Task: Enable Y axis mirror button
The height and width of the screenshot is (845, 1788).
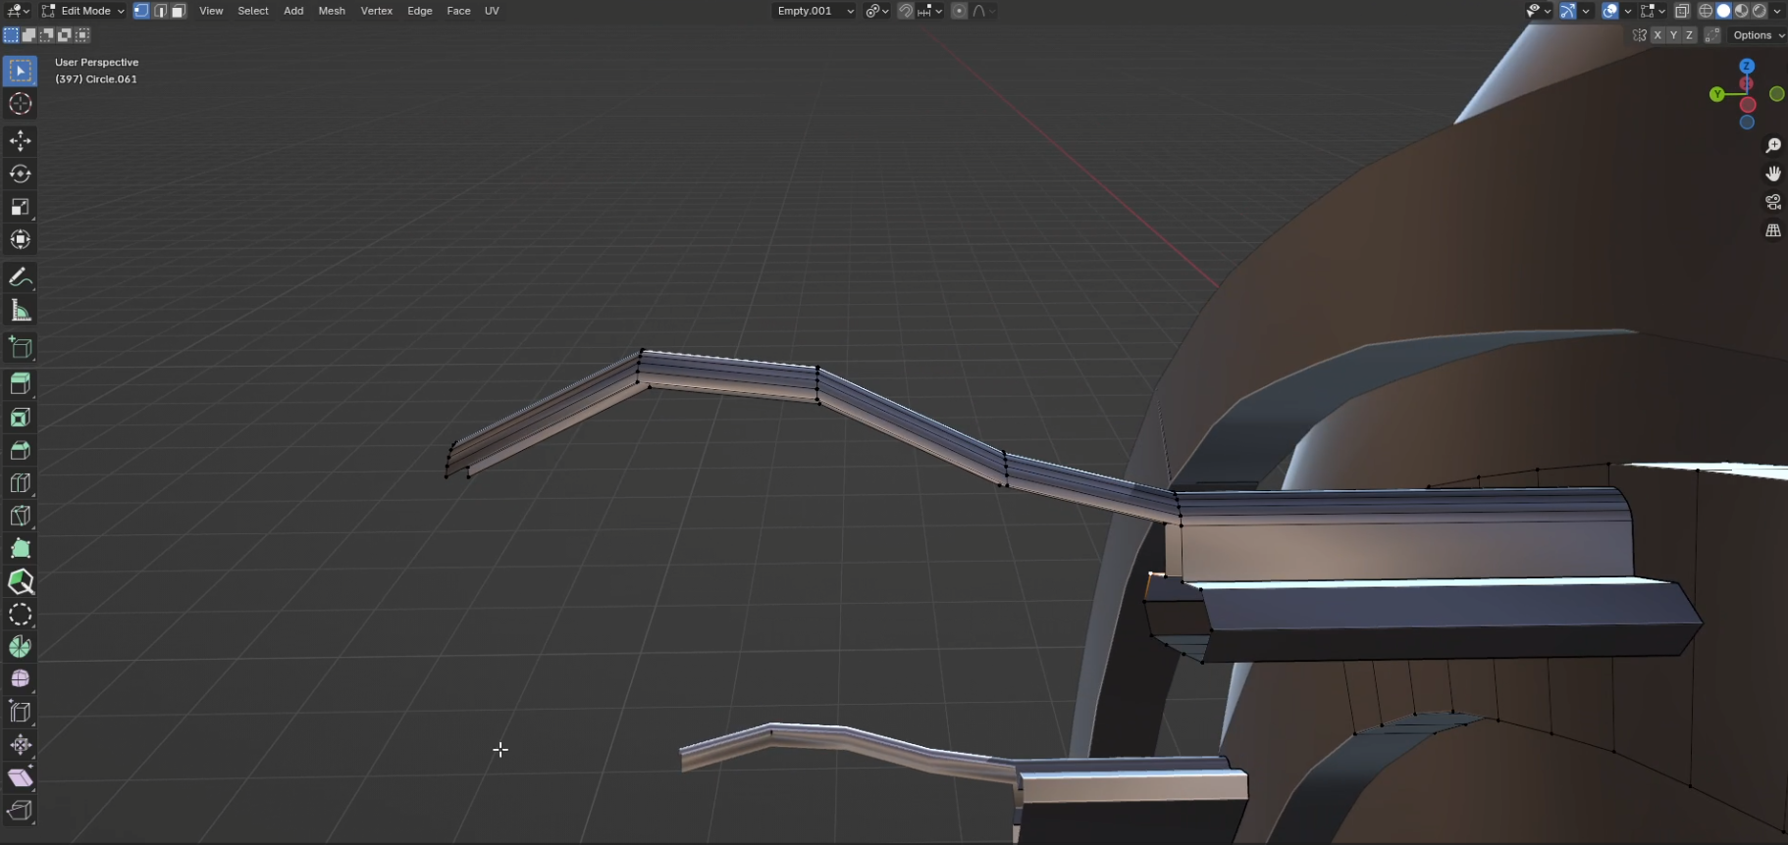Action: (1673, 35)
